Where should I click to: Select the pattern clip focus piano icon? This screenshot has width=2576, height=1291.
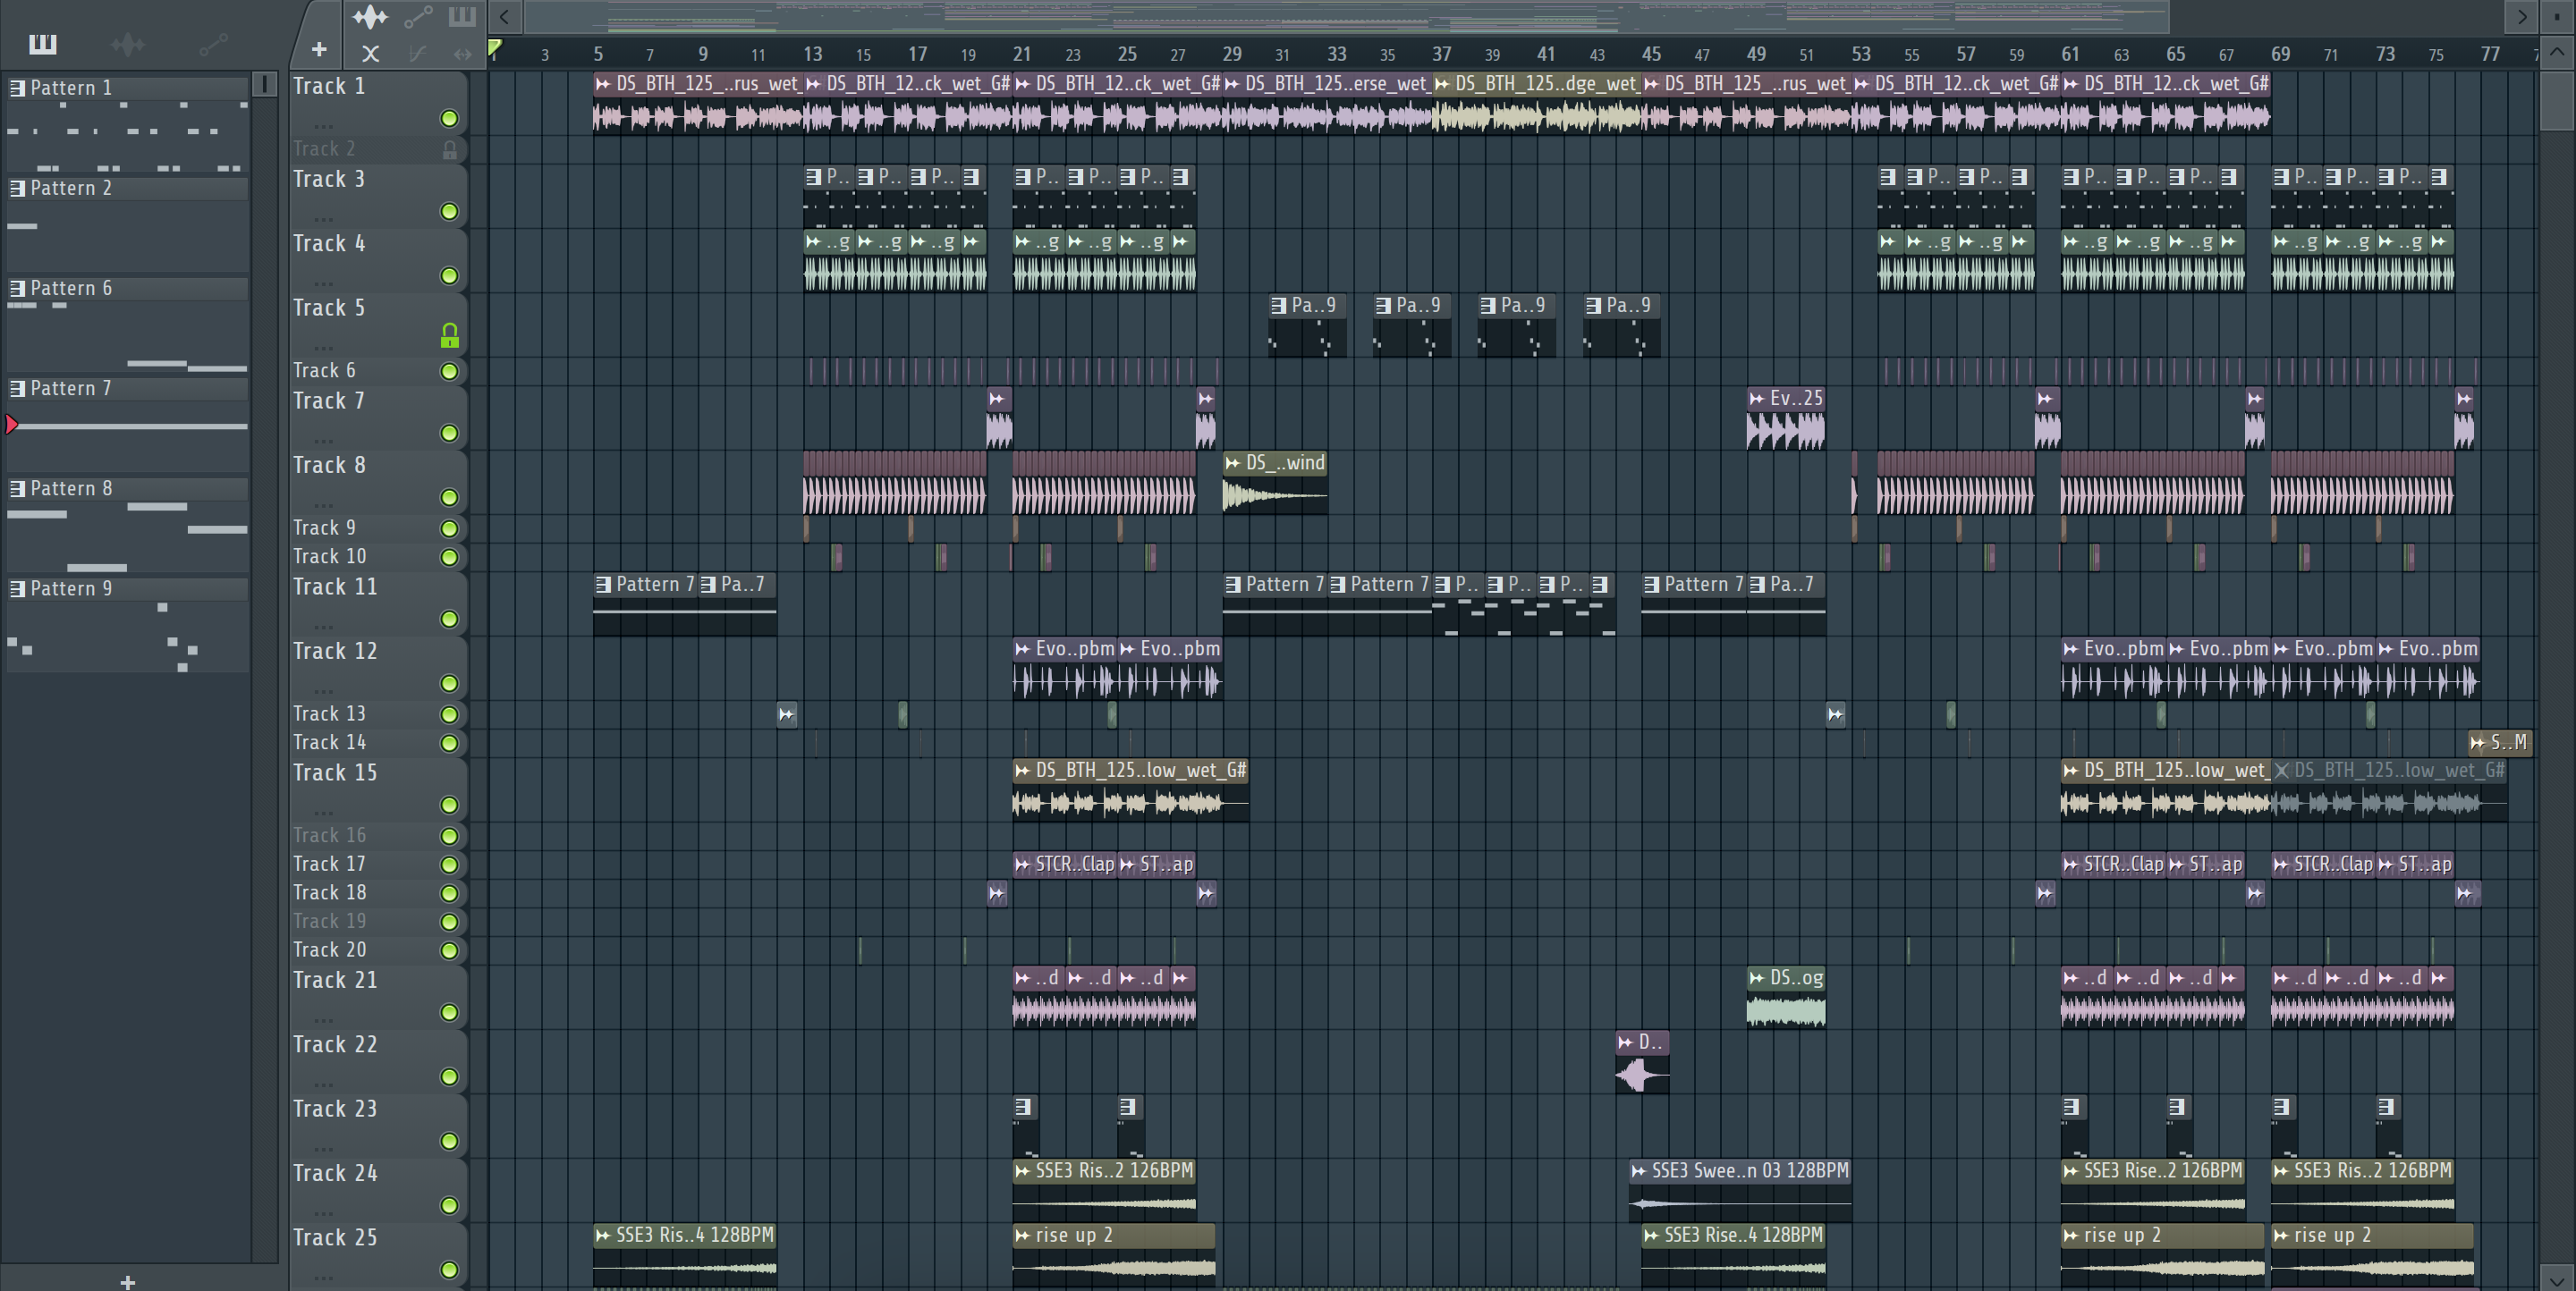(462, 16)
